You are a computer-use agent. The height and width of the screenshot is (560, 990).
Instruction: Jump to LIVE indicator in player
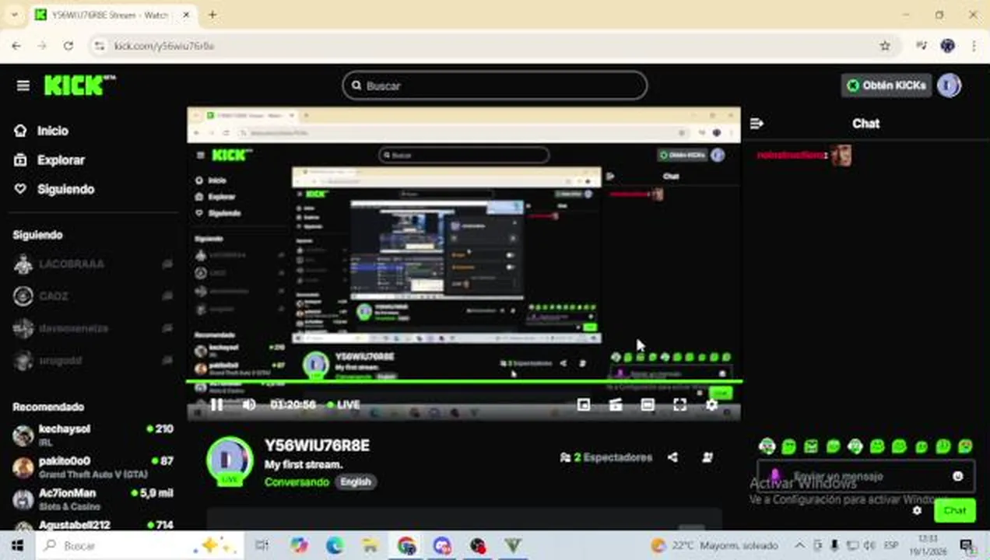tap(343, 404)
